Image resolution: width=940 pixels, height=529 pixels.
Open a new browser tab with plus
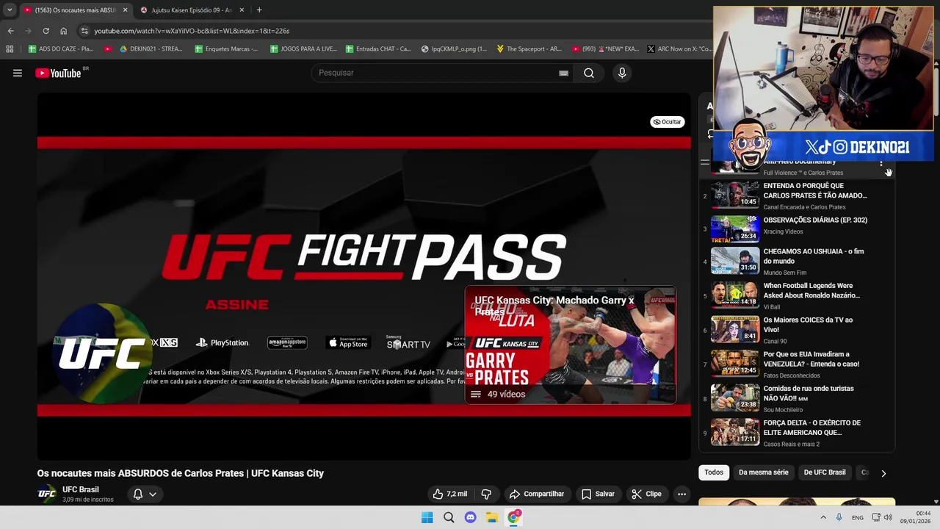[x=259, y=10]
